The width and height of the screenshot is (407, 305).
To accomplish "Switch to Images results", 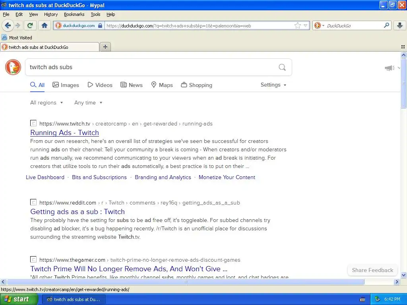I will point(66,85).
